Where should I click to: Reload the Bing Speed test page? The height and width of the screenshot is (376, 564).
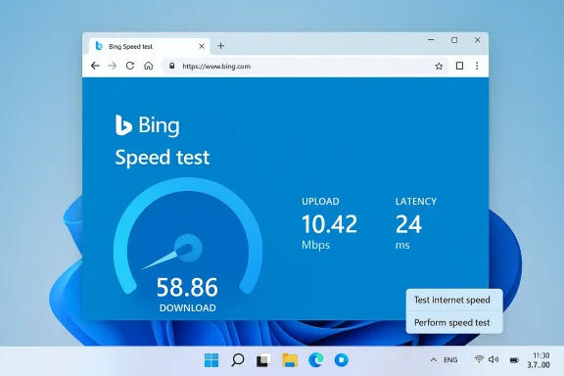[130, 66]
